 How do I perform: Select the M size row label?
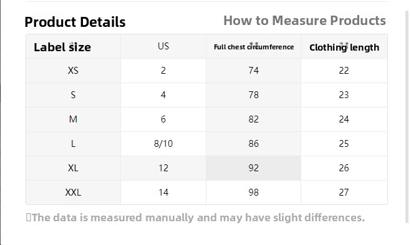point(73,119)
